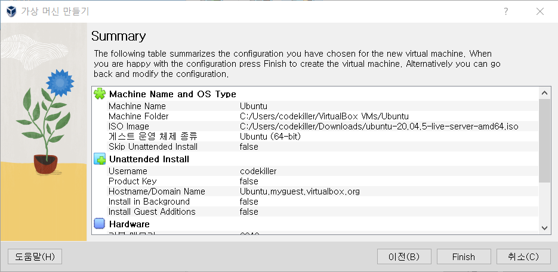Click the ubuntu-20.04.5-live-server-amd64.iso path
This screenshot has height=272, width=558.
[379, 126]
